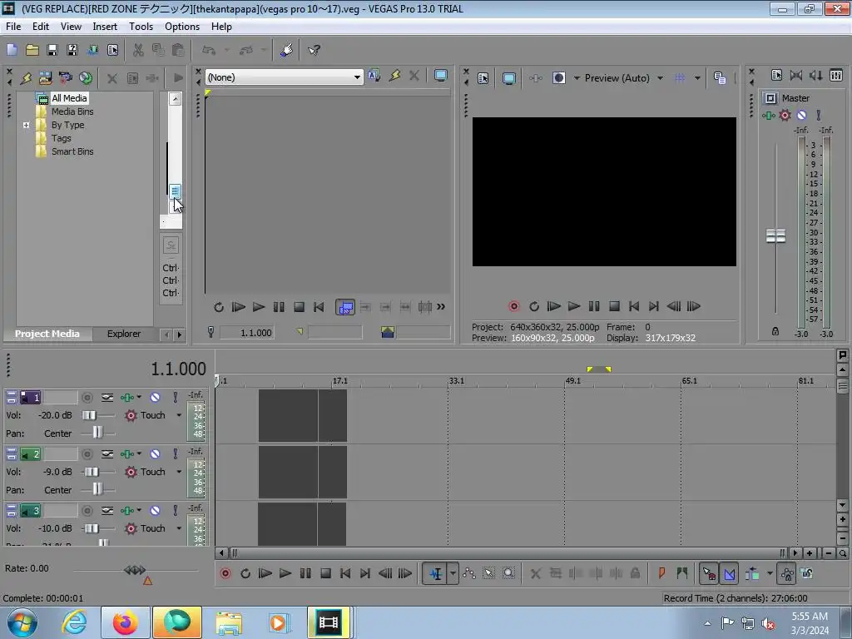Open the Edit menu

click(x=41, y=27)
